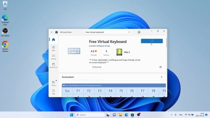
Task: Click the Screenshots heading
Action: [x=68, y=77]
